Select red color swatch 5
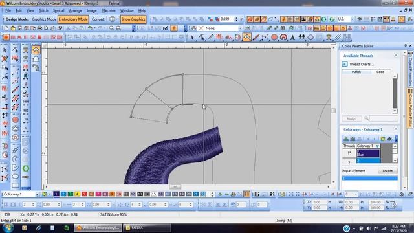 tap(84, 194)
